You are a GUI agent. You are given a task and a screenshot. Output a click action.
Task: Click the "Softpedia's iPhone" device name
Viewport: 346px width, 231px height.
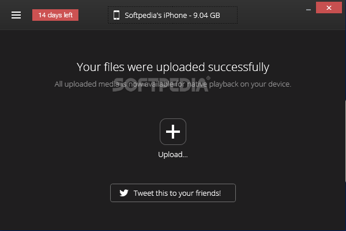click(156, 15)
